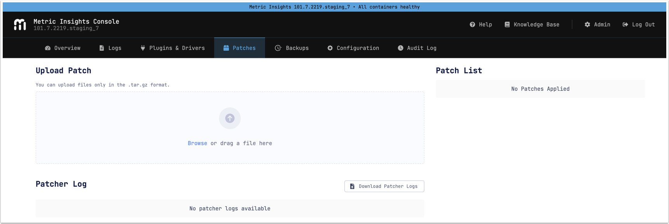Image resolution: width=669 pixels, height=224 pixels.
Task: Go to the Backups tab
Action: (x=292, y=48)
